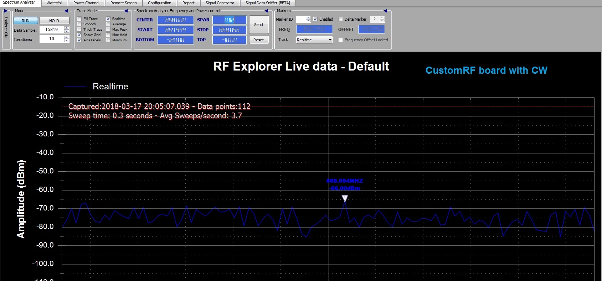This screenshot has width=602, height=281.
Task: Click the STOP frequency field
Action: pos(229,30)
